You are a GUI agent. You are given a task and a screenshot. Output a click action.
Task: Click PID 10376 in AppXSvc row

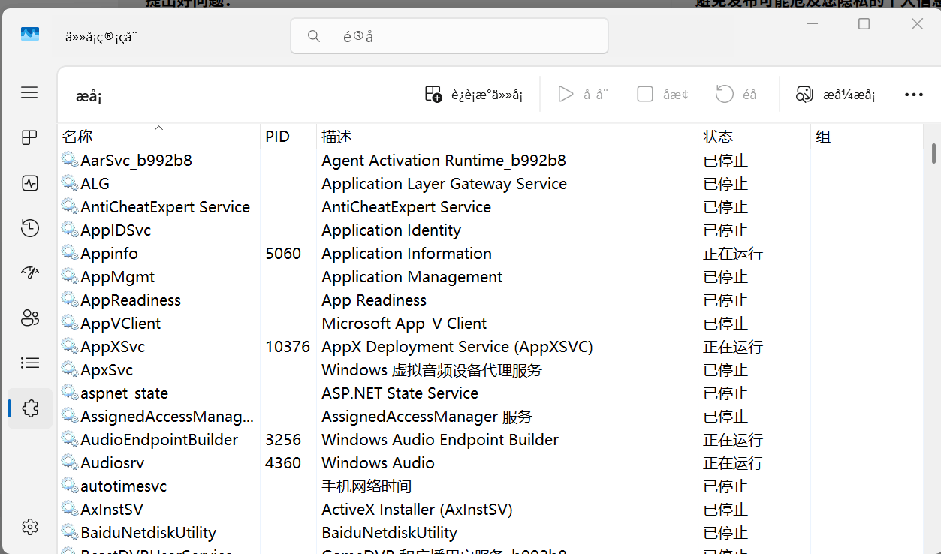(x=288, y=347)
